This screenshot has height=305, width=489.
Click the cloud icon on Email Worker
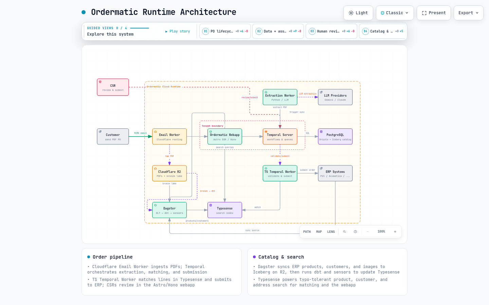pos(156,131)
